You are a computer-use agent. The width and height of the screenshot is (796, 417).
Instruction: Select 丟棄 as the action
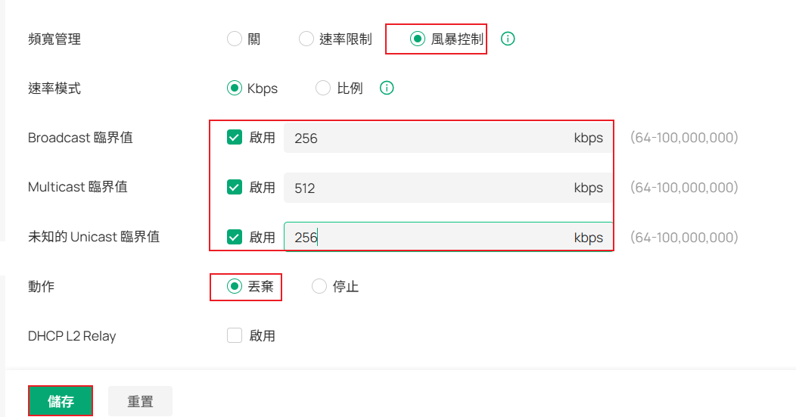pos(235,286)
